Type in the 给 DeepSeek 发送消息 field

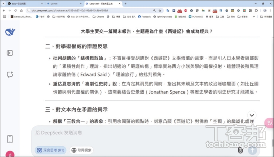pos(145,133)
